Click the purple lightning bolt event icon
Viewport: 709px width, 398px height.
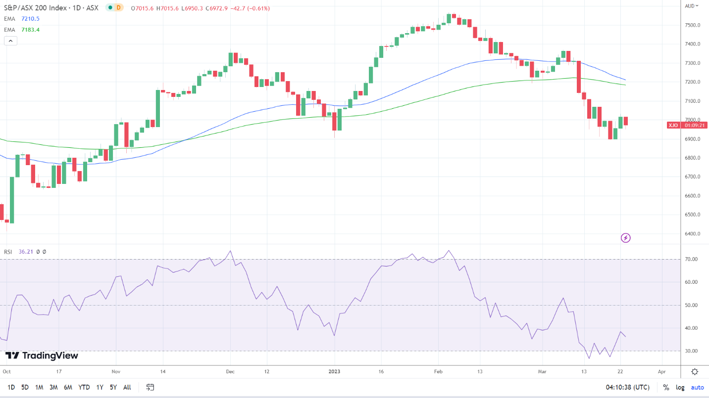[x=625, y=238]
